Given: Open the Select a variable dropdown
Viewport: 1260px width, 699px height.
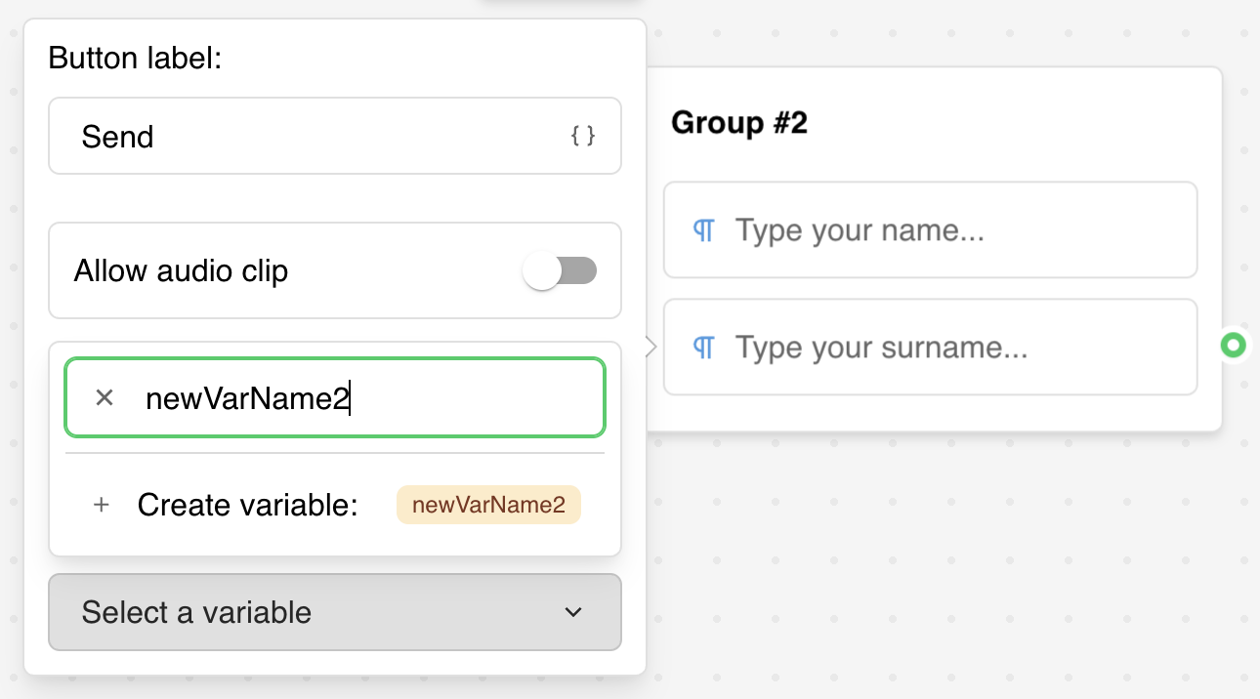Looking at the screenshot, I should 334,612.
